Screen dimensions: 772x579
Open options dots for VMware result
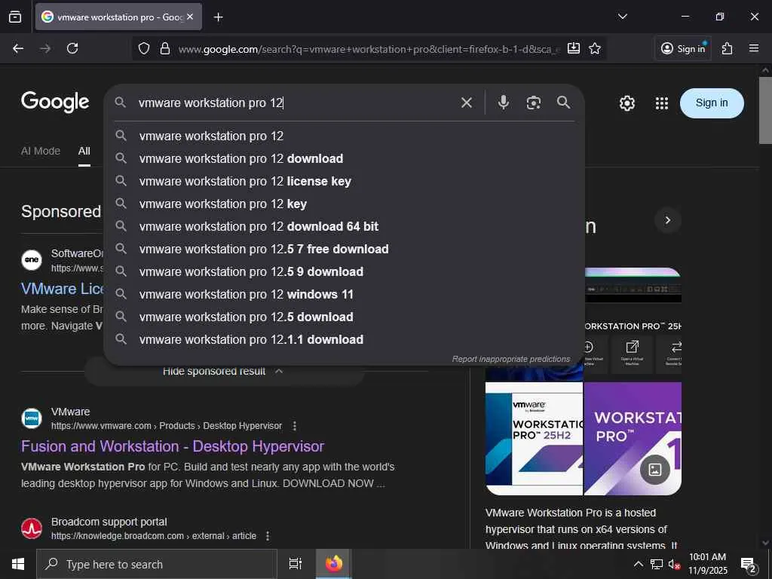tap(295, 425)
